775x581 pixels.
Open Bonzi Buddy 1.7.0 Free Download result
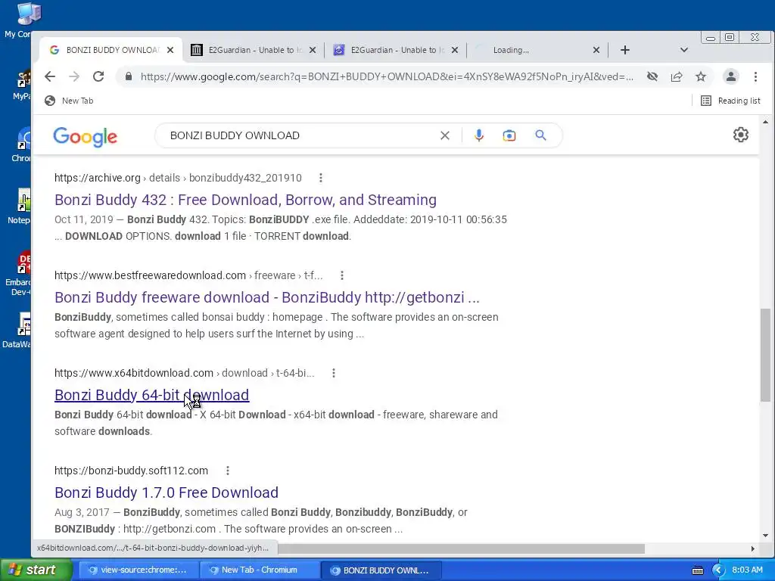click(167, 492)
